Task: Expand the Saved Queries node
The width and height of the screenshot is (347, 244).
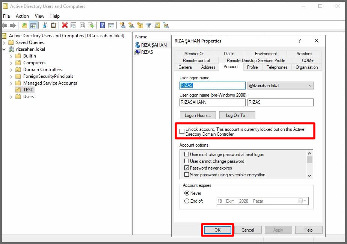Action: [4, 42]
